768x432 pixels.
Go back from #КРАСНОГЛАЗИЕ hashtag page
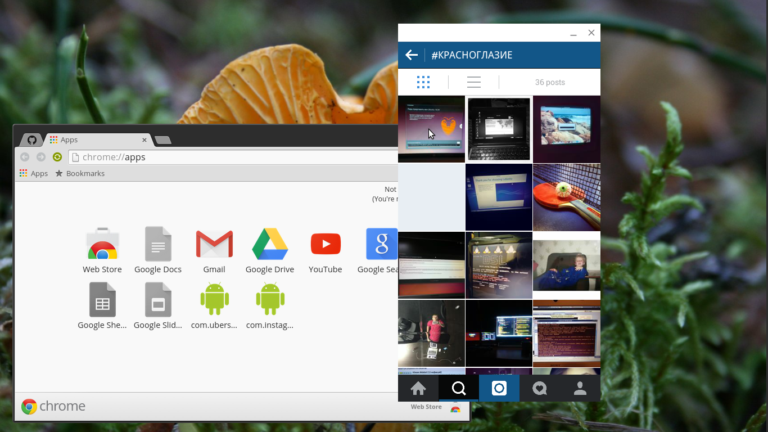(x=412, y=55)
